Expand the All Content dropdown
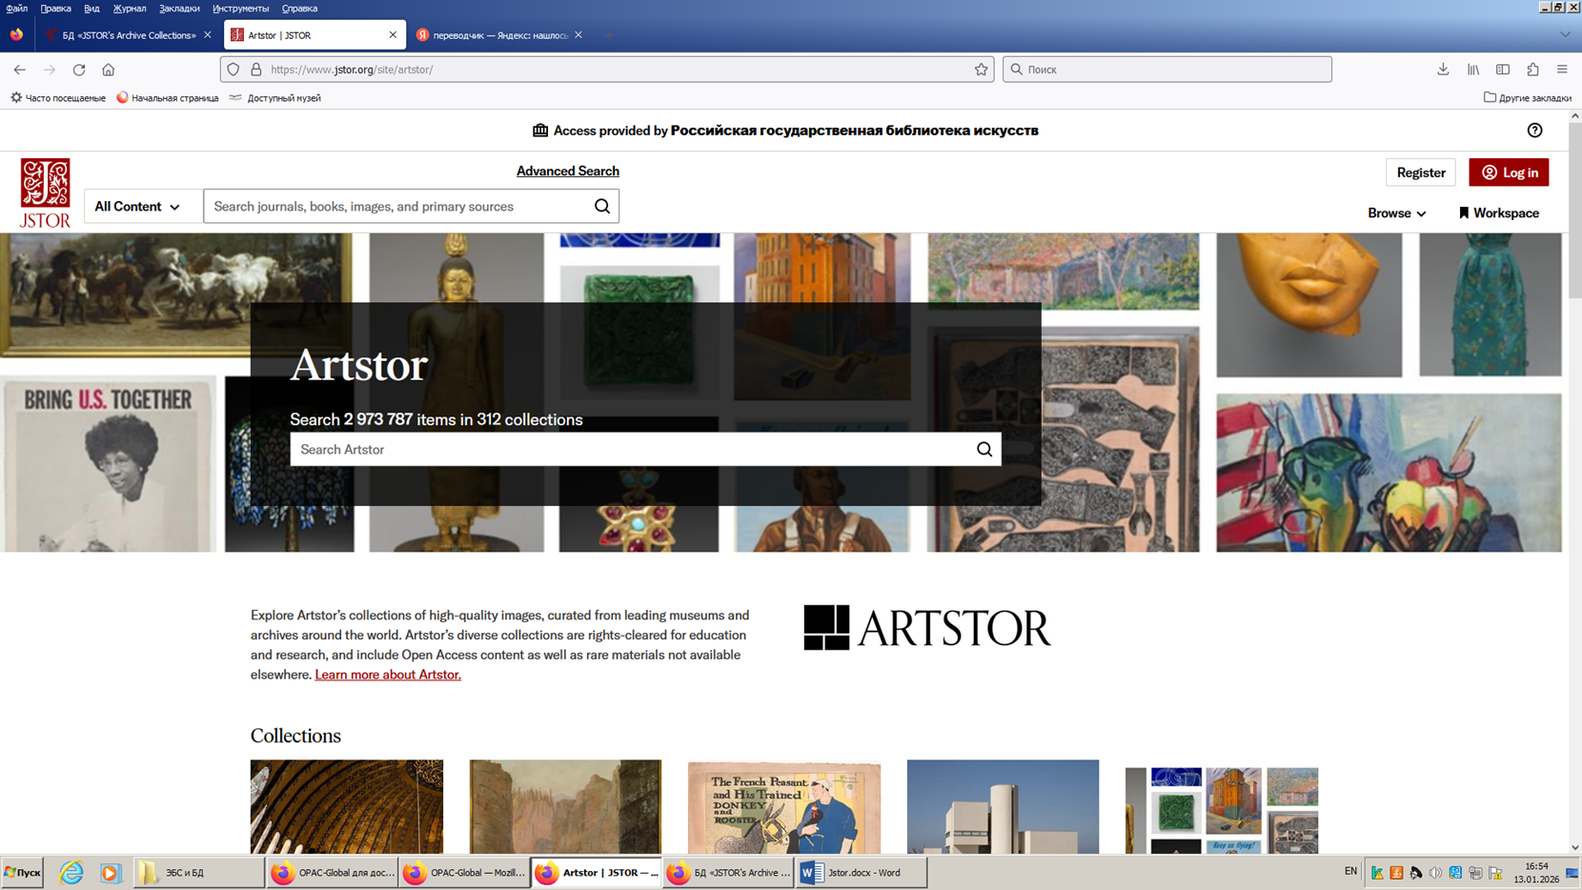 click(x=137, y=207)
